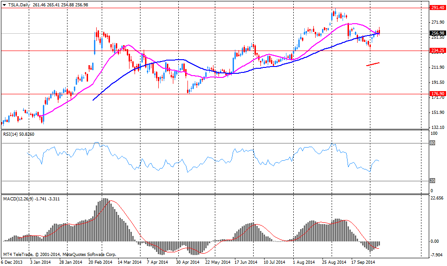Select the MT4 TeleTrade copyright text
This screenshot has height=266, width=447.
[x=60, y=254]
